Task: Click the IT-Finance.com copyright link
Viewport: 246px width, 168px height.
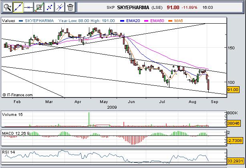Action: tap(18, 95)
